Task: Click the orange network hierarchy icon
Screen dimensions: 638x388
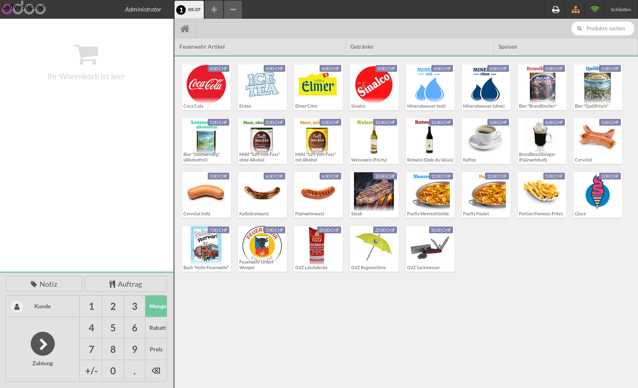Action: pos(575,10)
